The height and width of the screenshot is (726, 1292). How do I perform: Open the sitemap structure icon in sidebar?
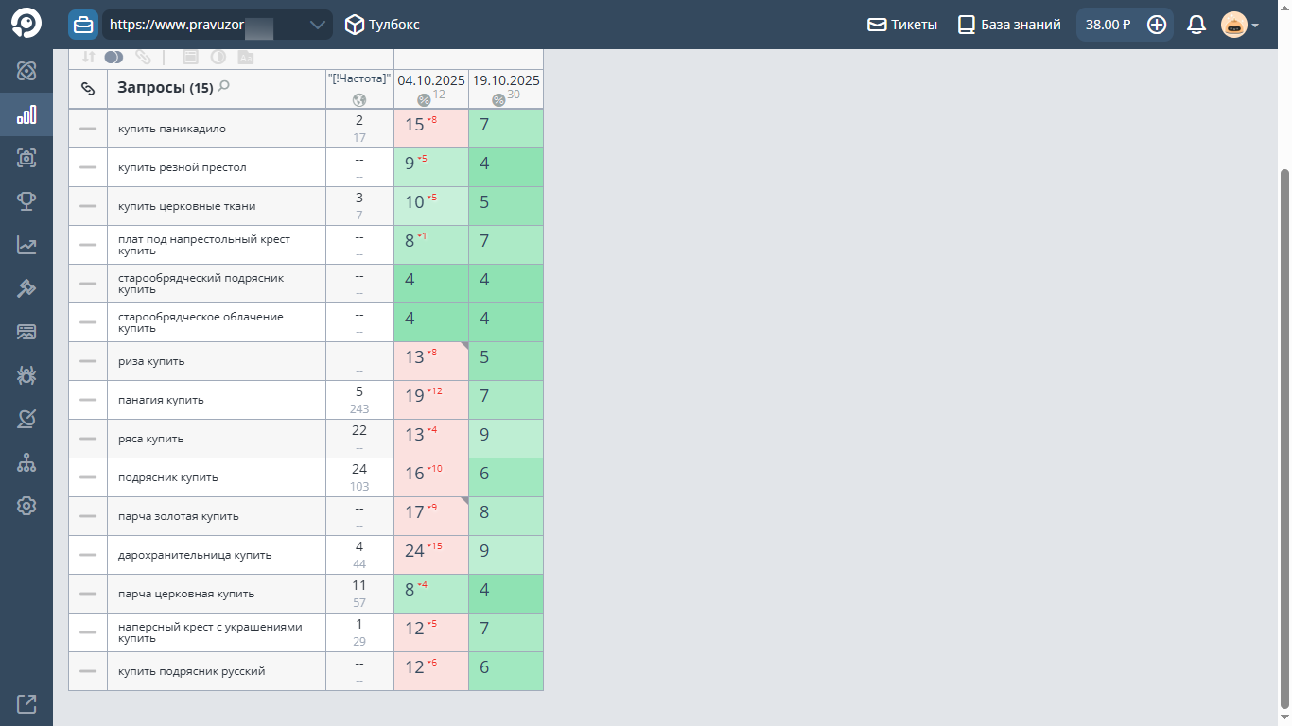click(x=26, y=462)
